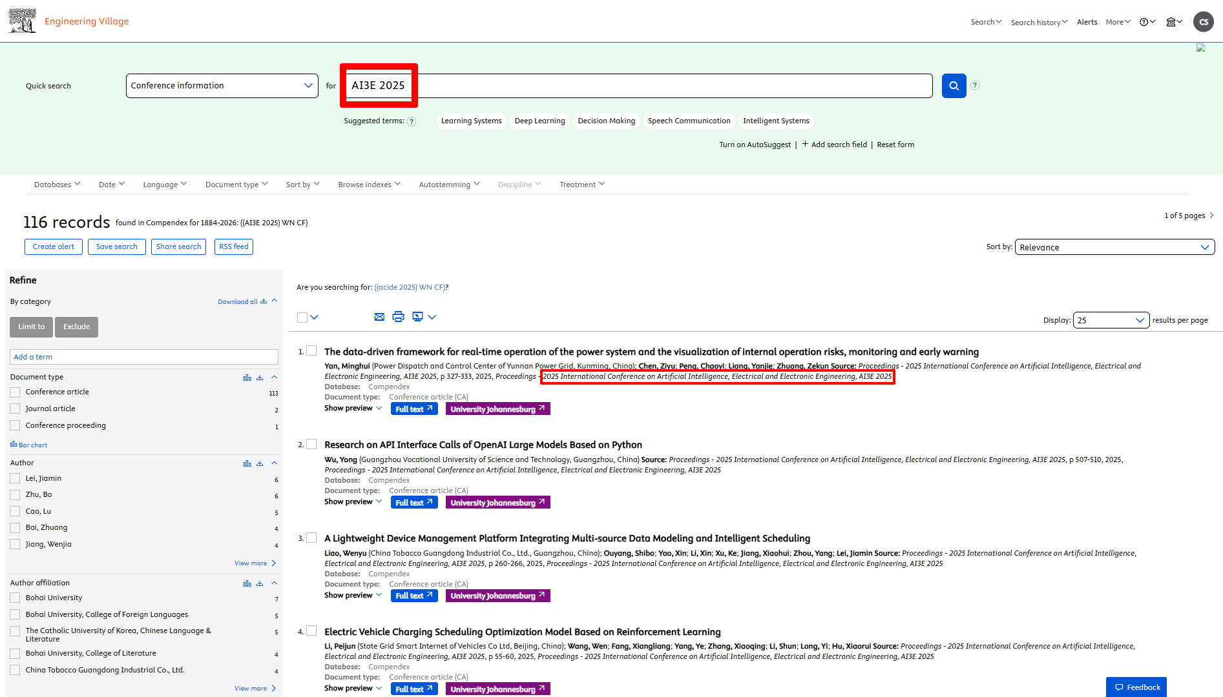Select the checkbox for result 3

point(311,538)
